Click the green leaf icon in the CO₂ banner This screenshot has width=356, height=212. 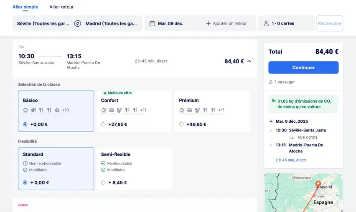tap(274, 101)
